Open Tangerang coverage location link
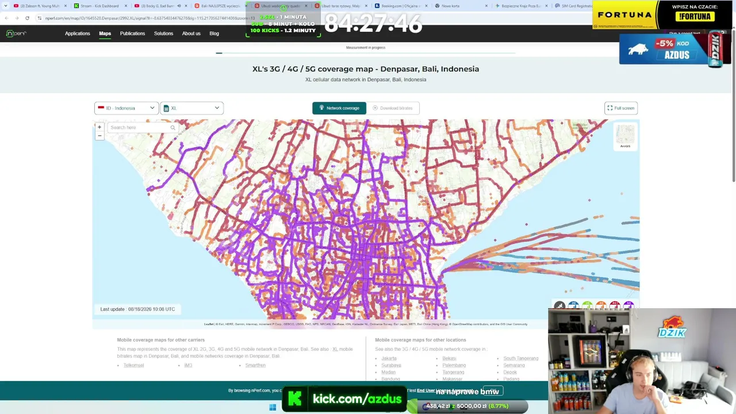The image size is (736, 414). [x=453, y=372]
